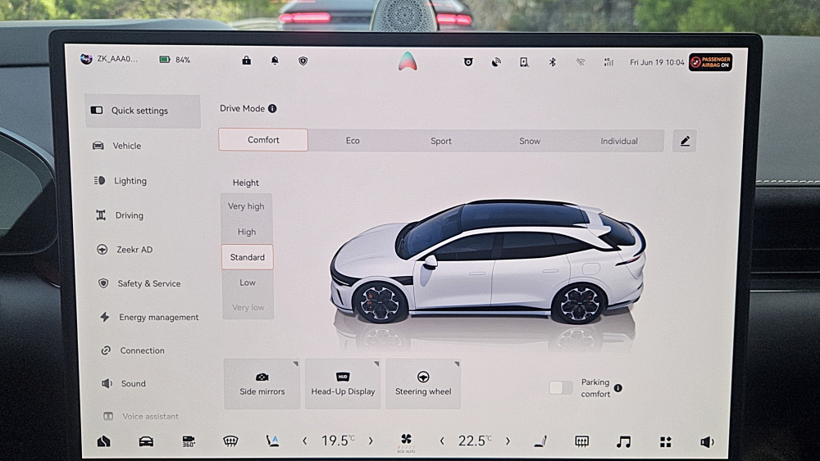Tap the shield security icon in status bar
The height and width of the screenshot is (461, 820).
point(303,61)
